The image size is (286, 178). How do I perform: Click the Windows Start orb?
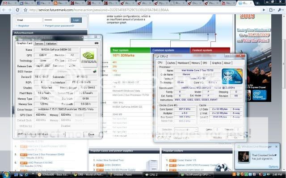4,174
